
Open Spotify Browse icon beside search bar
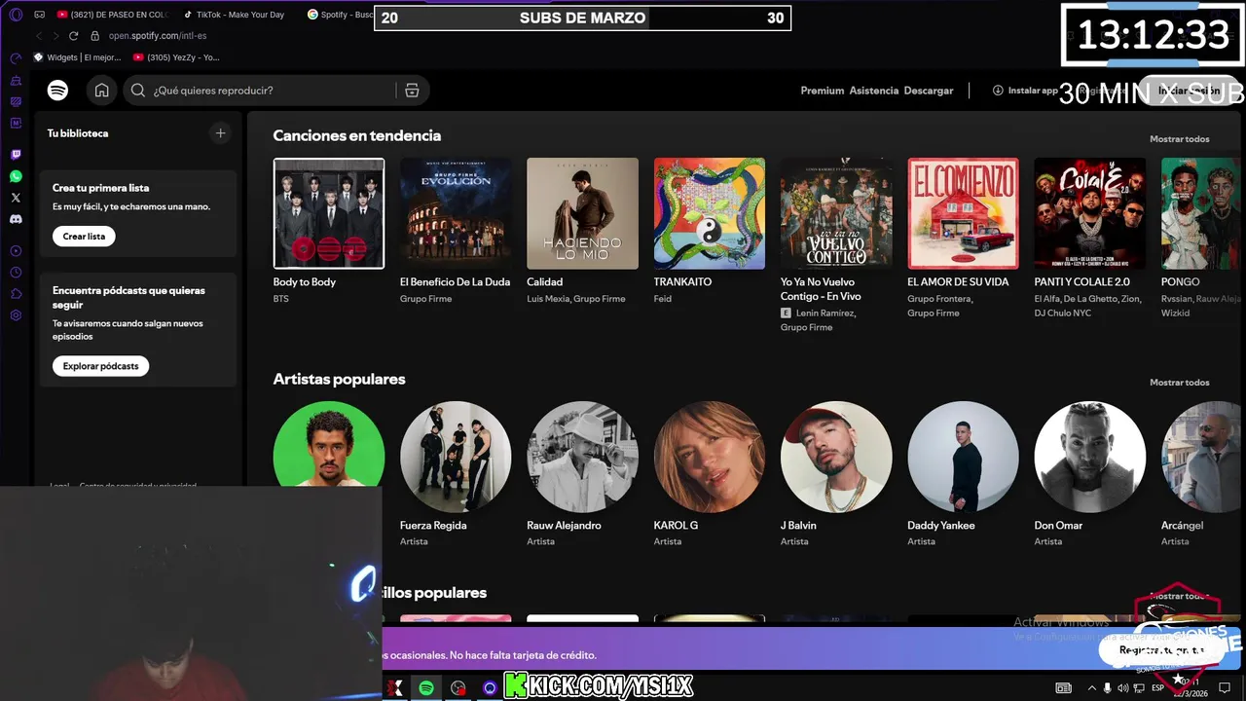[x=412, y=91]
